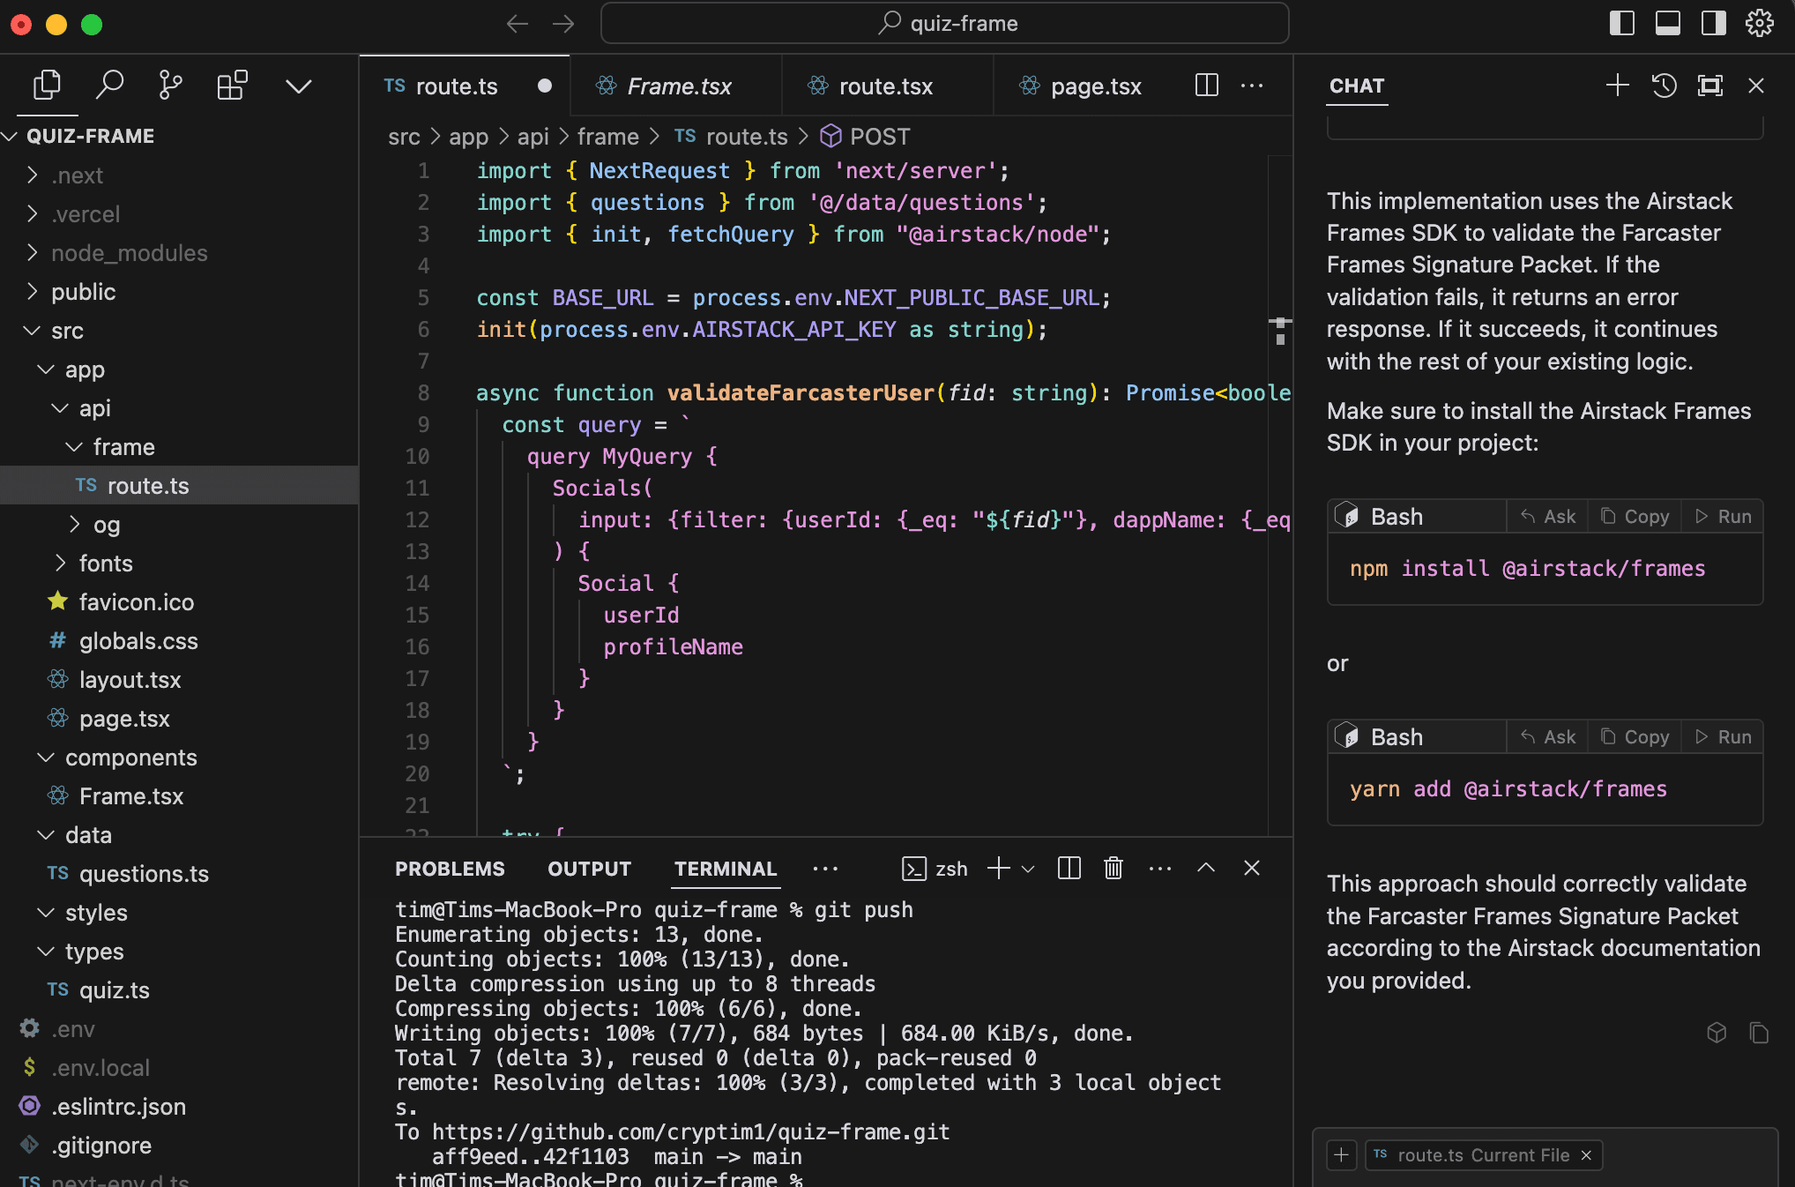Toggle the bottom panel layout icon
The height and width of the screenshot is (1187, 1795).
pyautogui.click(x=1668, y=23)
